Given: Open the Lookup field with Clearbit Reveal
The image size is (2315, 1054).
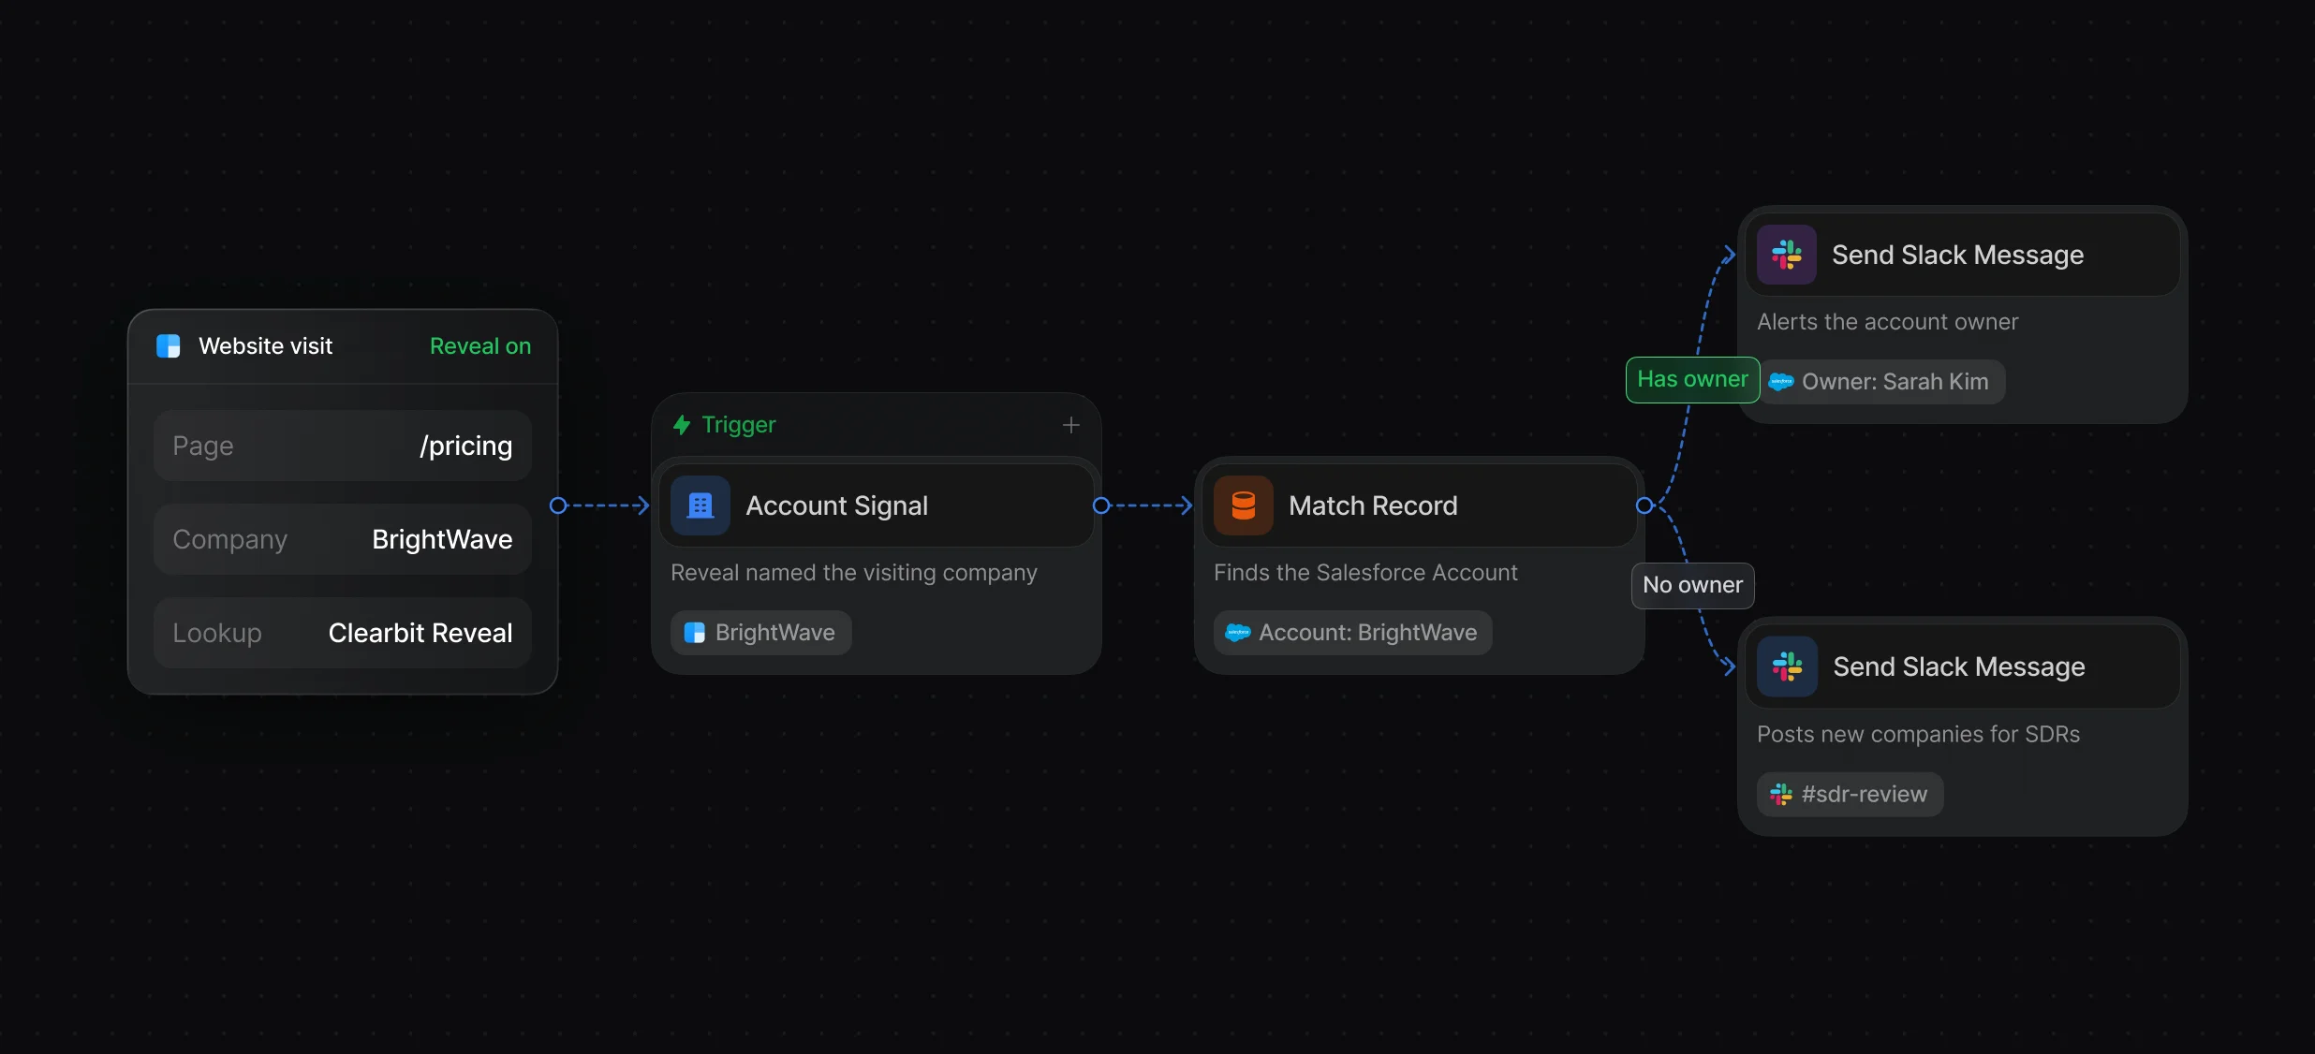Looking at the screenshot, I should click(x=343, y=633).
